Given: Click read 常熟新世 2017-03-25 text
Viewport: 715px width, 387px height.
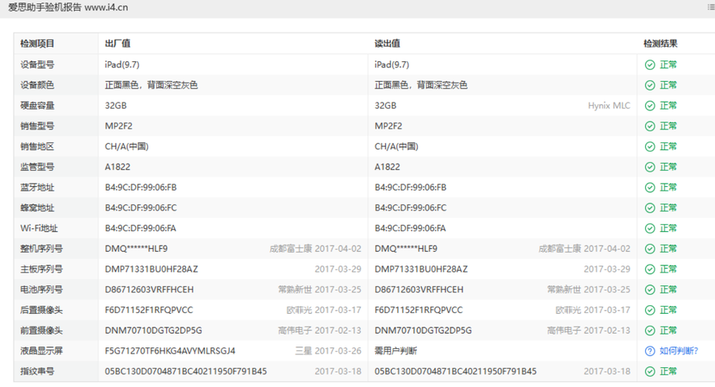Looking at the screenshot, I should [589, 290].
